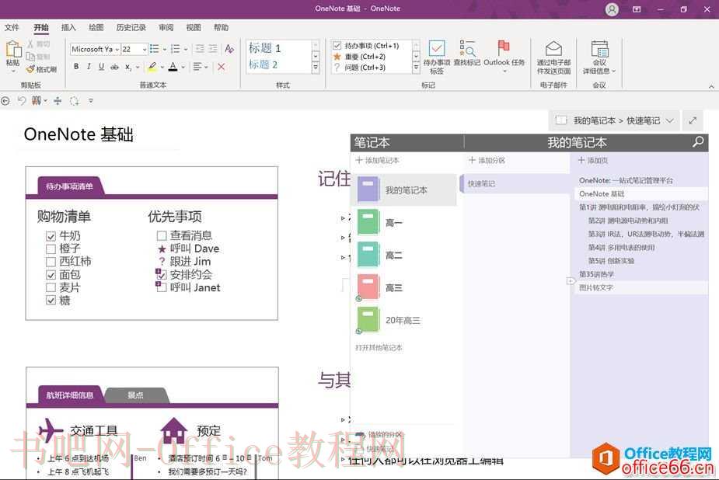719x480 pixels.
Task: Toggle Bold formatting
Action: 76,67
